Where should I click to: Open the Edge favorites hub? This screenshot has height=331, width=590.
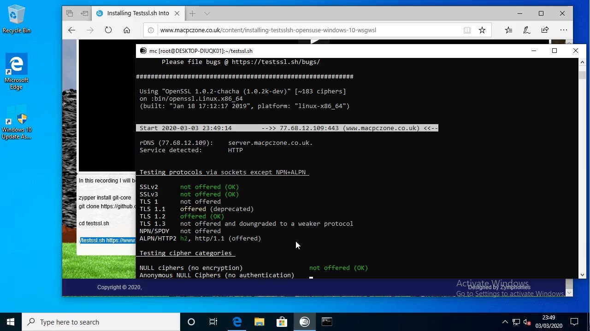click(508, 30)
